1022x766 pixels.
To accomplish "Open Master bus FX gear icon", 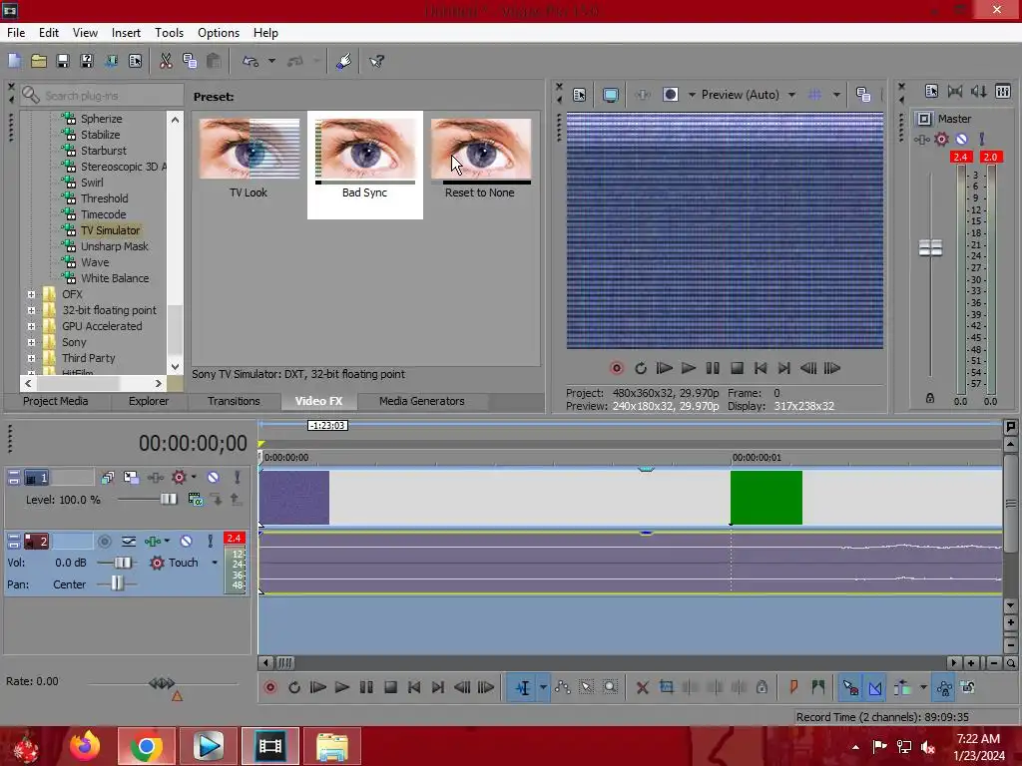I will coord(941,139).
